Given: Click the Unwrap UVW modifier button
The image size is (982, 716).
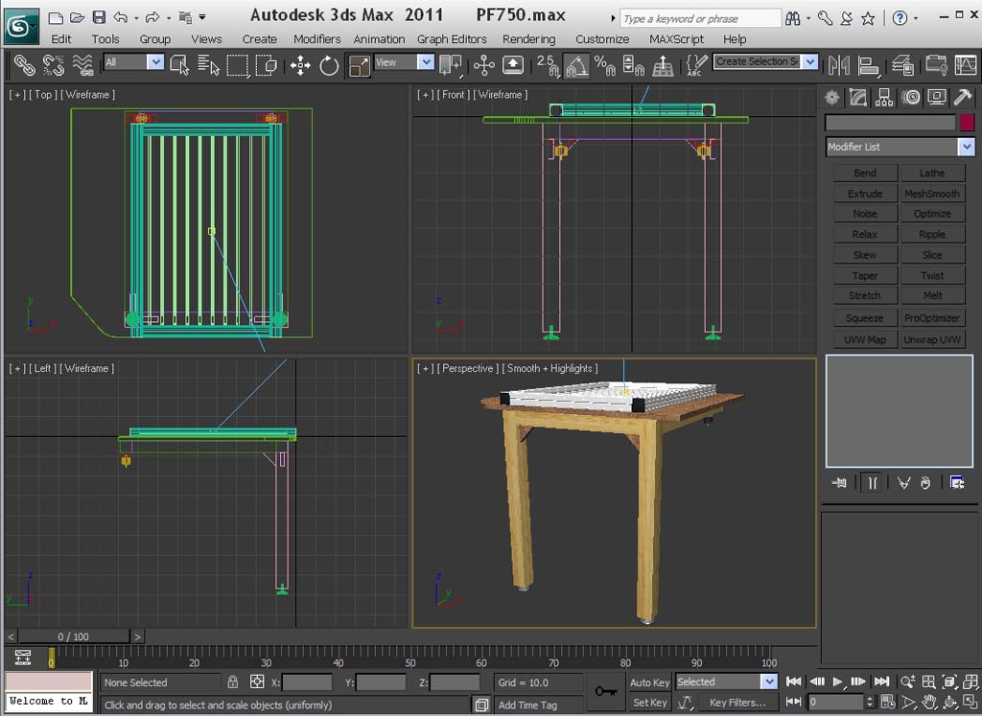Looking at the screenshot, I should 932,339.
